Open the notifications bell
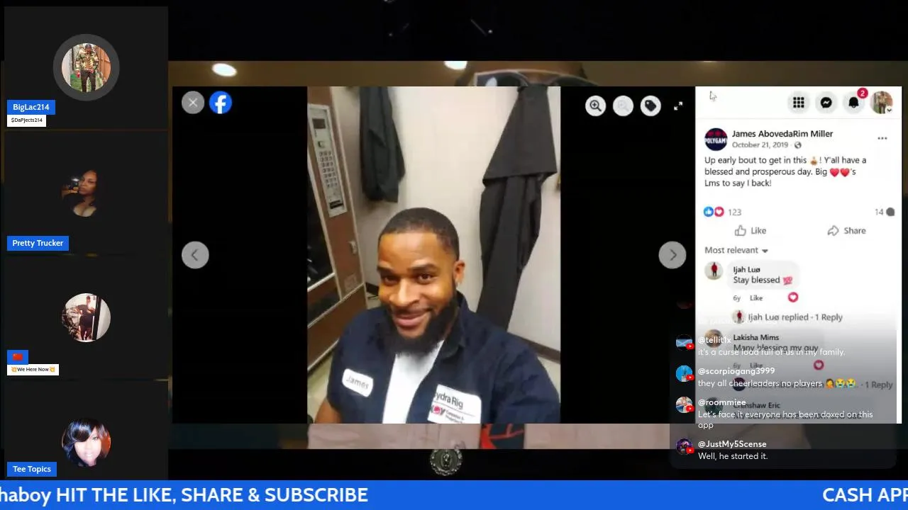 [854, 103]
